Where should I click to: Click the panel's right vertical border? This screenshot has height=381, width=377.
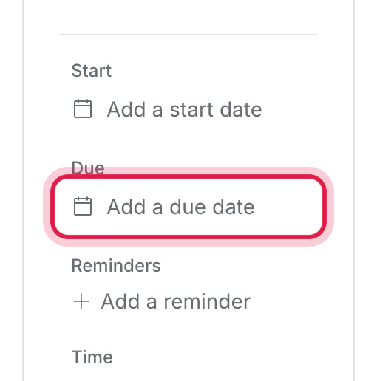354,190
